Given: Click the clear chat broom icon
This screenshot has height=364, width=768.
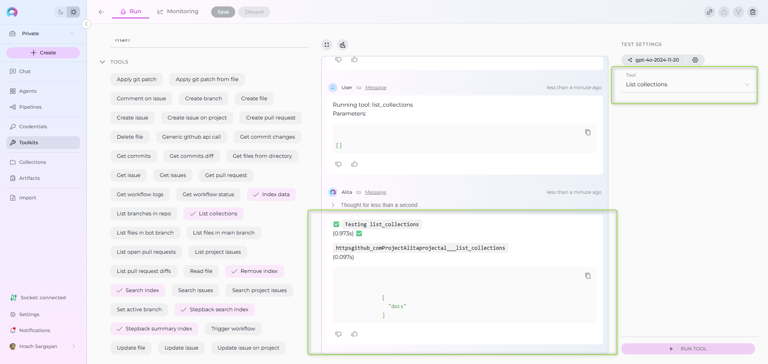Looking at the screenshot, I should tap(343, 45).
